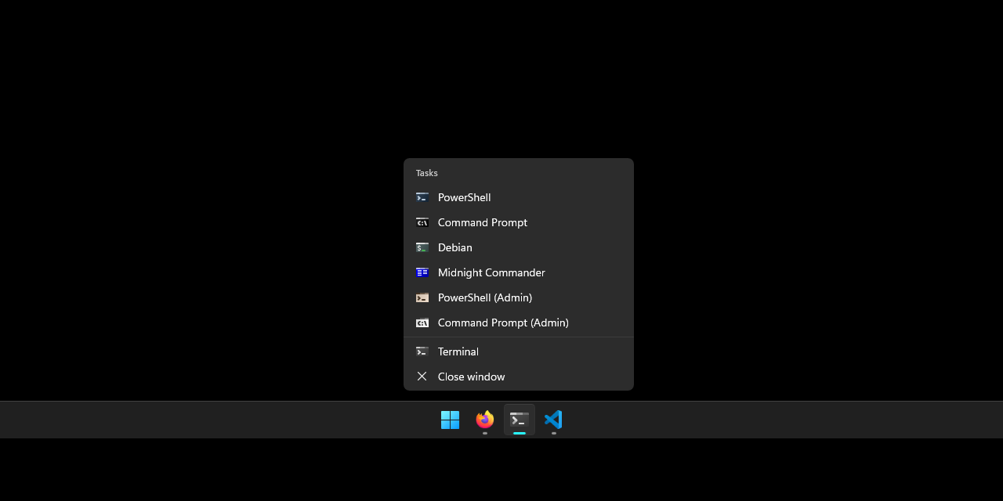The height and width of the screenshot is (501, 1003).
Task: Click the X icon next to Close window
Action: point(422,377)
